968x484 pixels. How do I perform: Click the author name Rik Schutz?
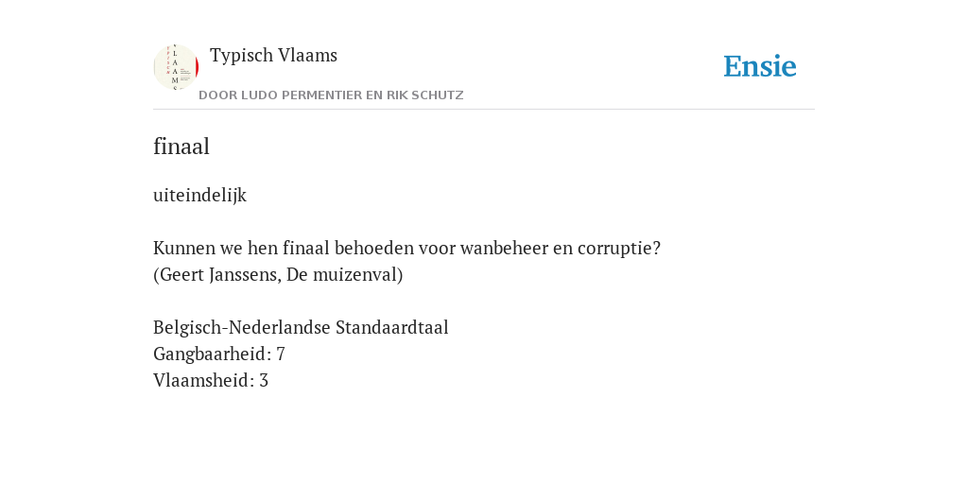[424, 95]
